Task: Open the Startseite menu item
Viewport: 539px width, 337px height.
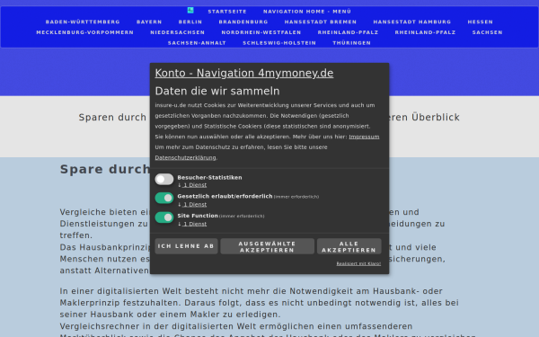Action: [x=227, y=12]
